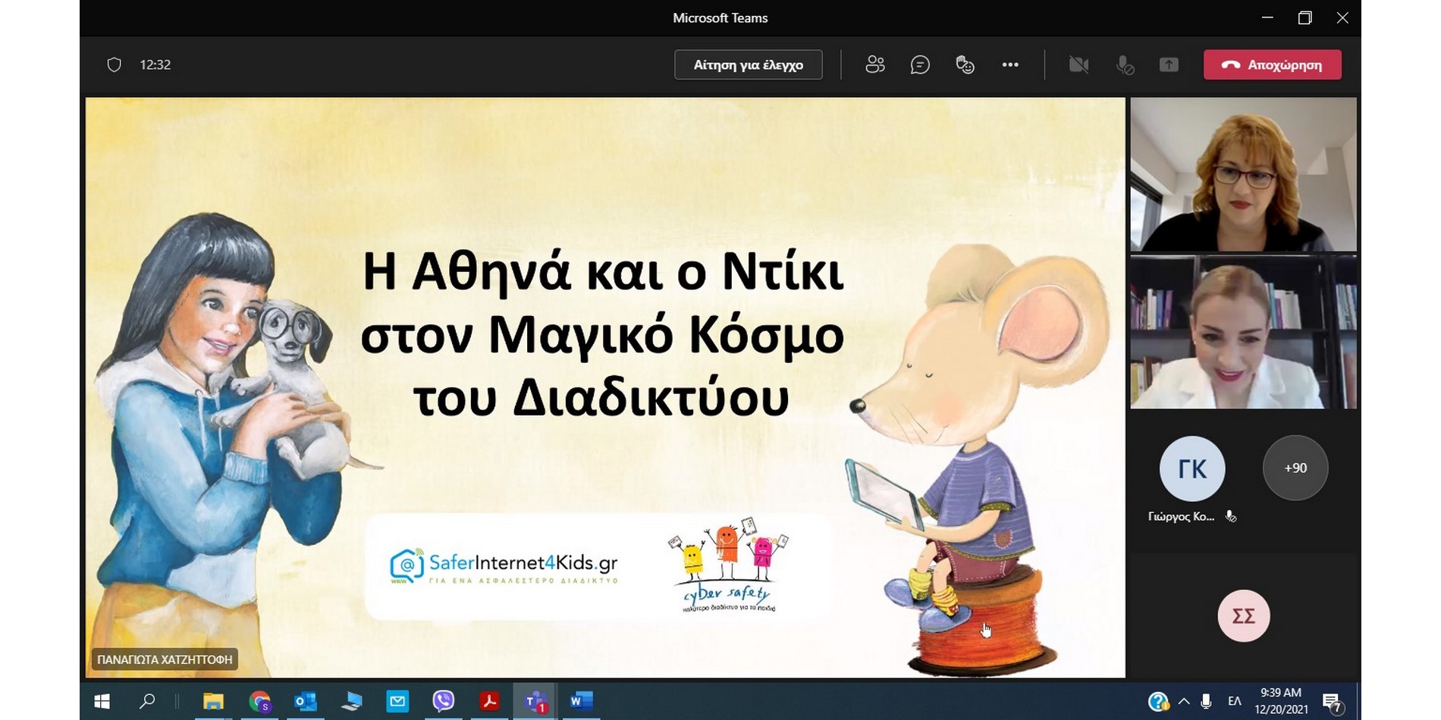Toggle the camera on or off

1078,65
